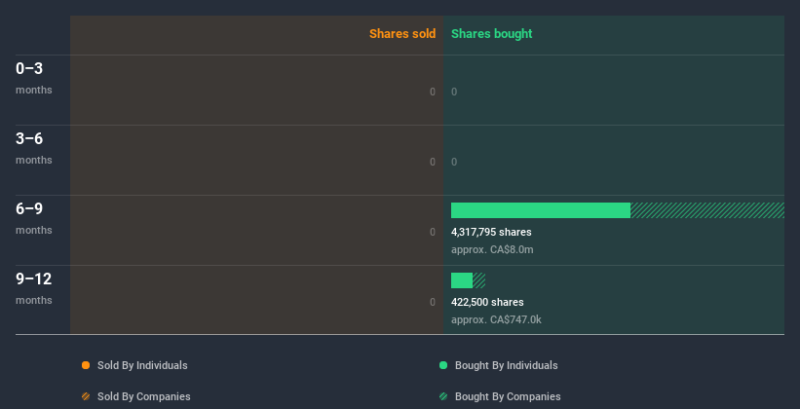Click shares sold zero in 9–12 months row

433,302
